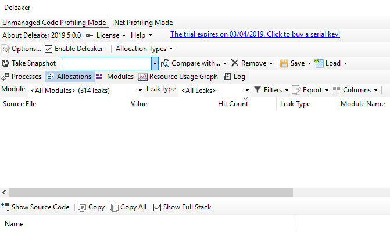Screen dimensions: 390x235
Task: Open the Export dropdown arrow
Action: pos(327,90)
